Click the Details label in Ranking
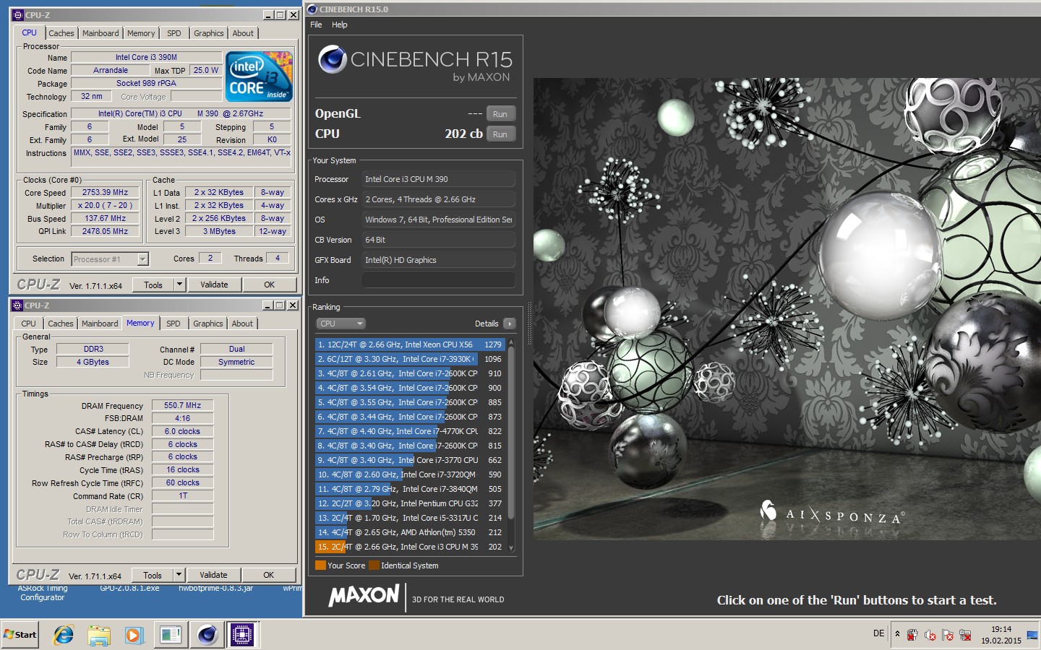 click(487, 324)
